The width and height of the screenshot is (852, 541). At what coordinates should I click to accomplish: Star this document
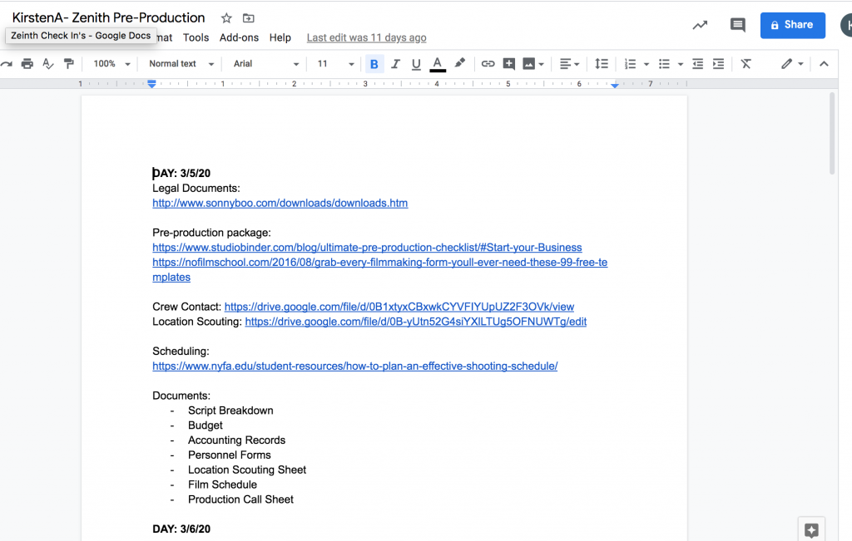[226, 18]
